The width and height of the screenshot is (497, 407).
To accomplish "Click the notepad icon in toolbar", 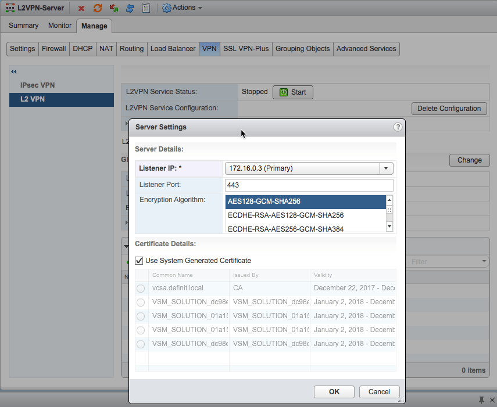I will point(146,8).
